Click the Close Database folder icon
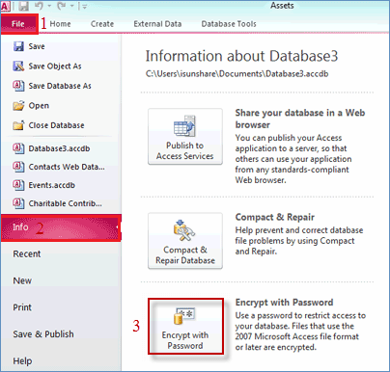Viewport: 390px width, 372px height. pyautogui.click(x=18, y=125)
